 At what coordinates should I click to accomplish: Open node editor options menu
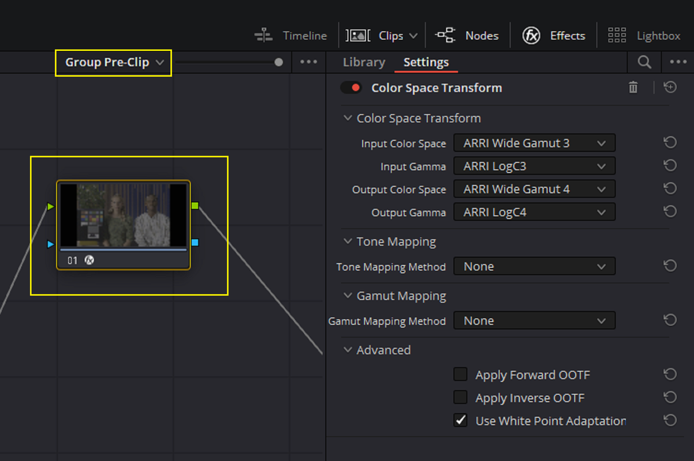click(x=309, y=62)
